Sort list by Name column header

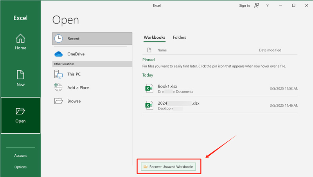pos(162,50)
